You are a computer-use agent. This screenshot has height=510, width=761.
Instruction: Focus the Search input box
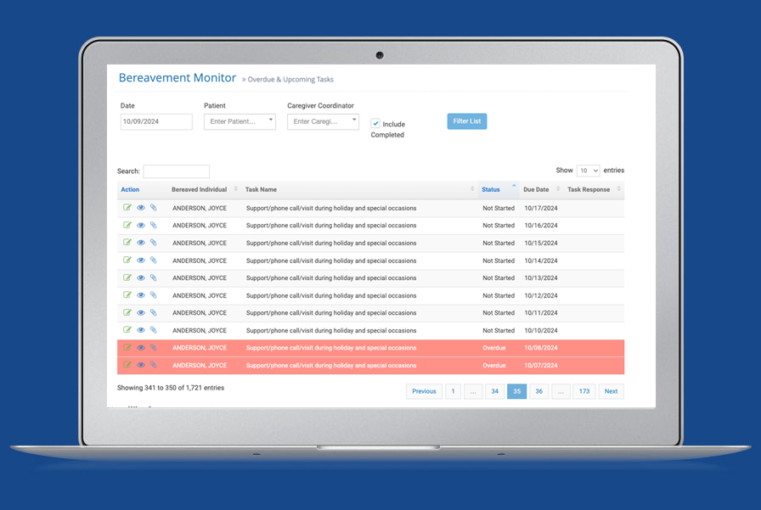176,171
